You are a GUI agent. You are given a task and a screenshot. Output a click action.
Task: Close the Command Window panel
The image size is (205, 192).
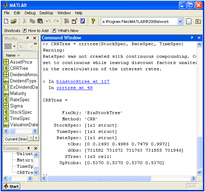click(x=199, y=38)
